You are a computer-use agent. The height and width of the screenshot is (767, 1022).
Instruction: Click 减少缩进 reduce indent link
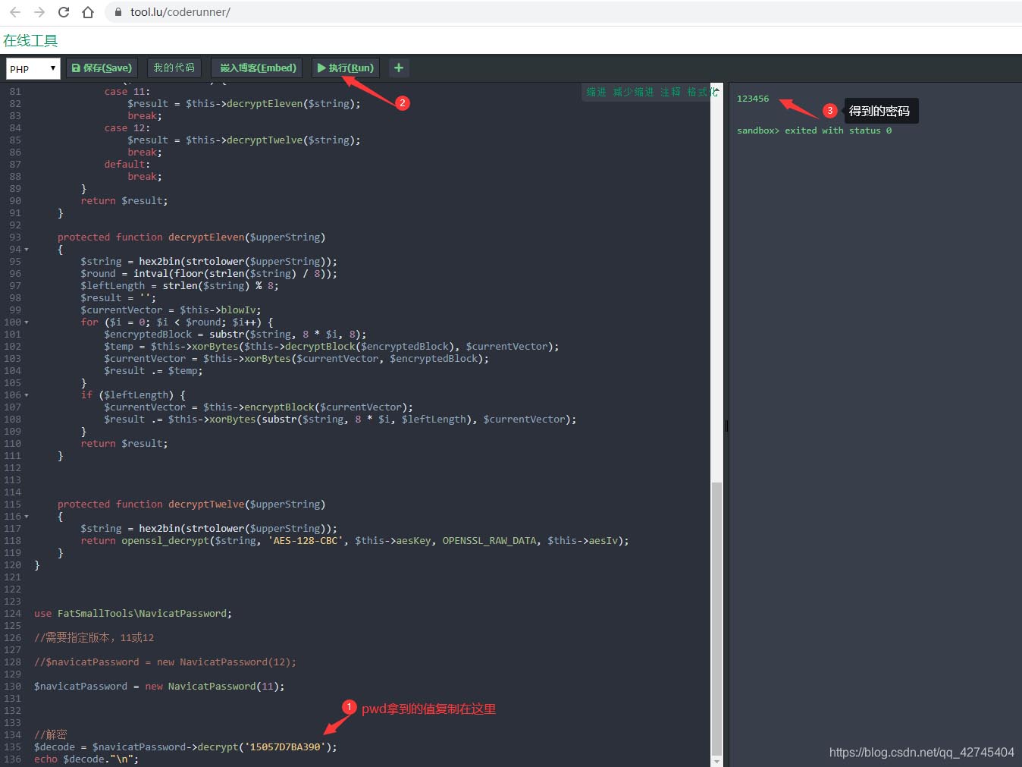pos(633,92)
